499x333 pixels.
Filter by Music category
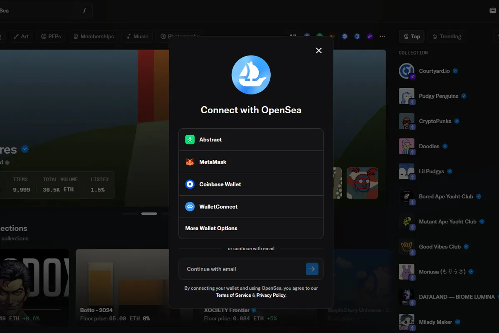(137, 37)
